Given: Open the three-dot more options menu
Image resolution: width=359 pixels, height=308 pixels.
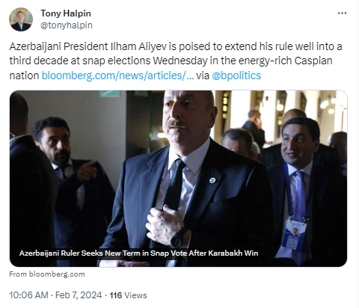Looking at the screenshot, I should tap(342, 13).
